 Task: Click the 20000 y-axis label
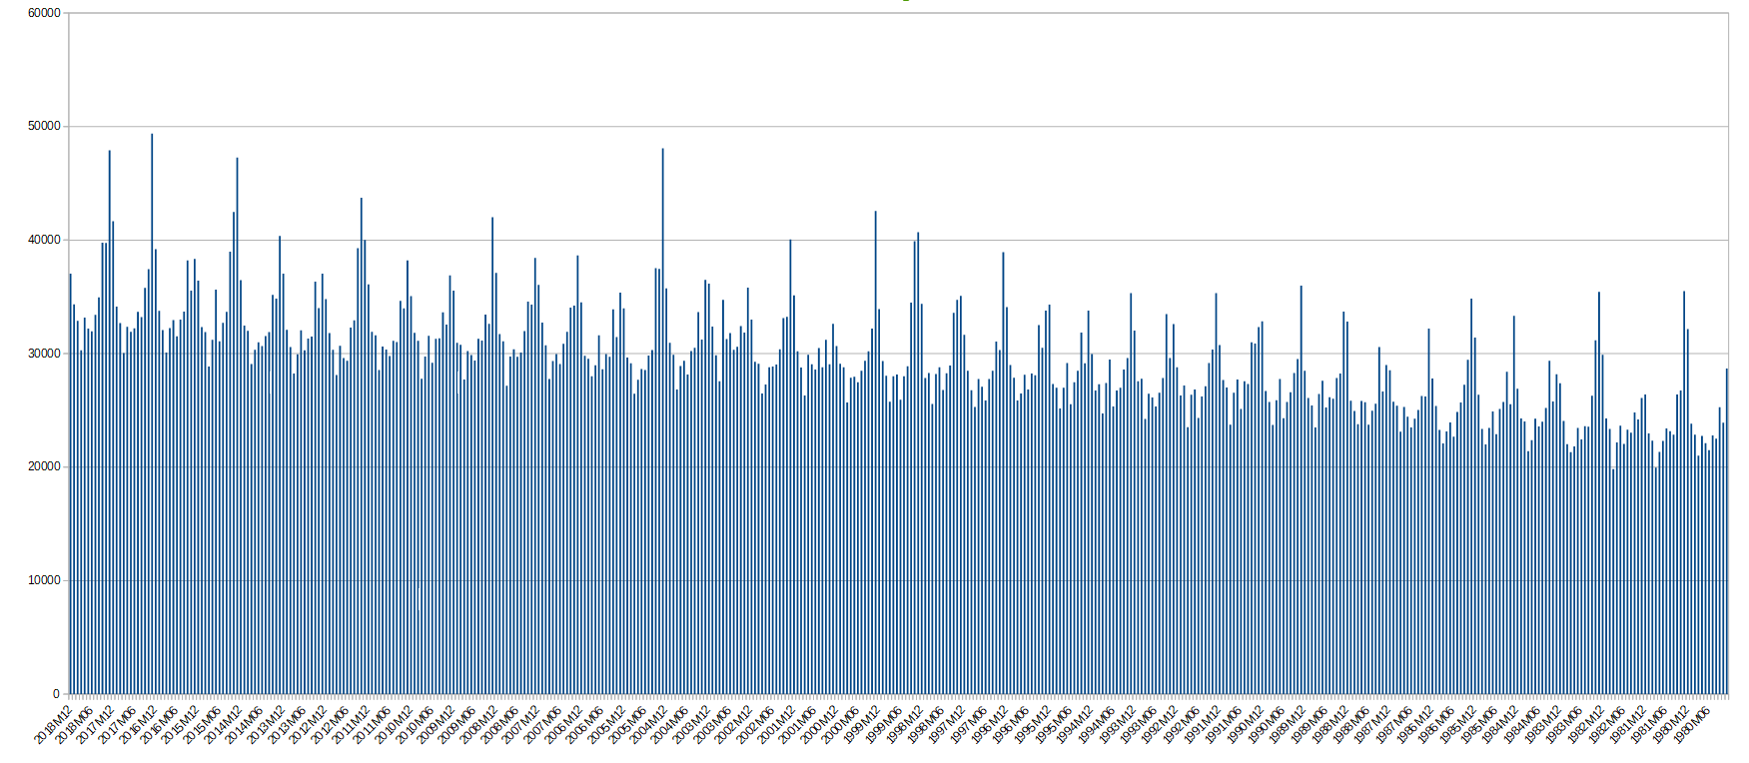point(44,467)
